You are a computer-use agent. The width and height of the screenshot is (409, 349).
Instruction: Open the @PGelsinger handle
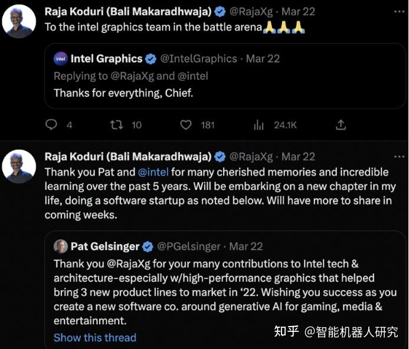(189, 246)
